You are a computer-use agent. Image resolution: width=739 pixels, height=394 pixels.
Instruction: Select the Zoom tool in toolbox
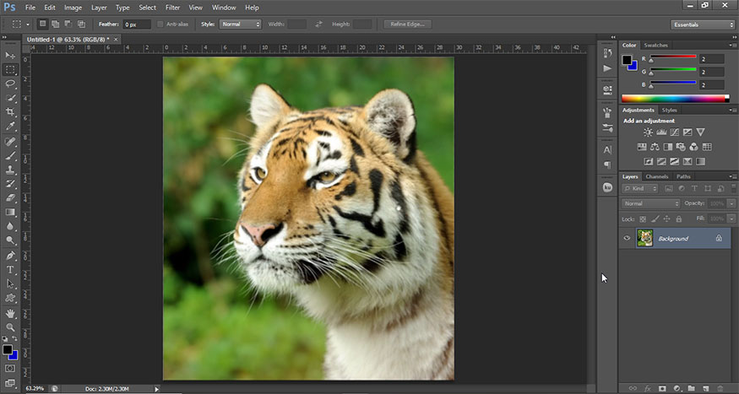click(10, 327)
